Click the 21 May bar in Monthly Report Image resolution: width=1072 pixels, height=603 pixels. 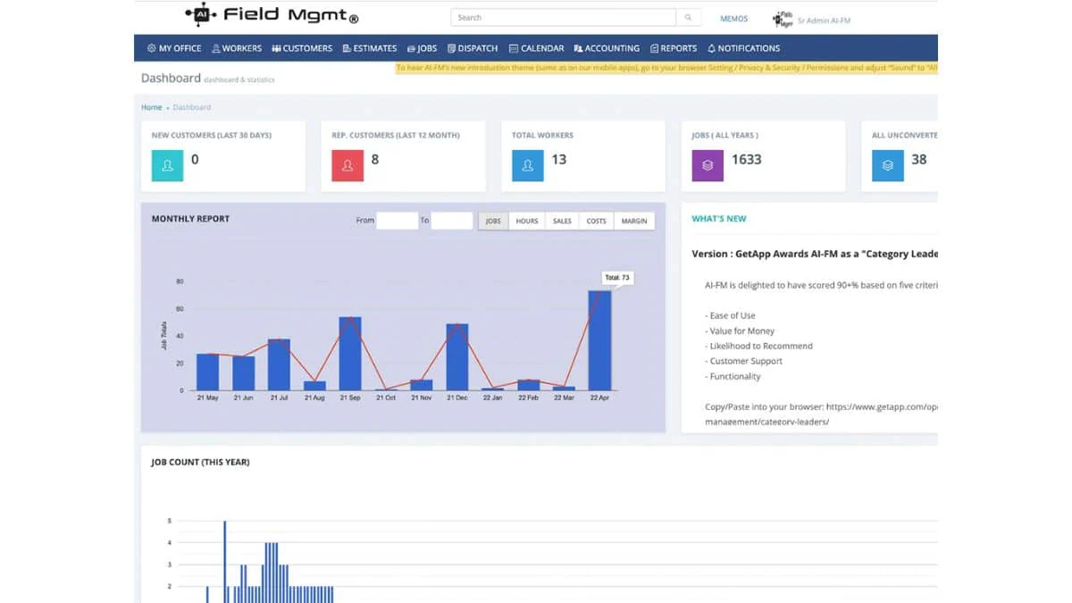[x=208, y=372]
